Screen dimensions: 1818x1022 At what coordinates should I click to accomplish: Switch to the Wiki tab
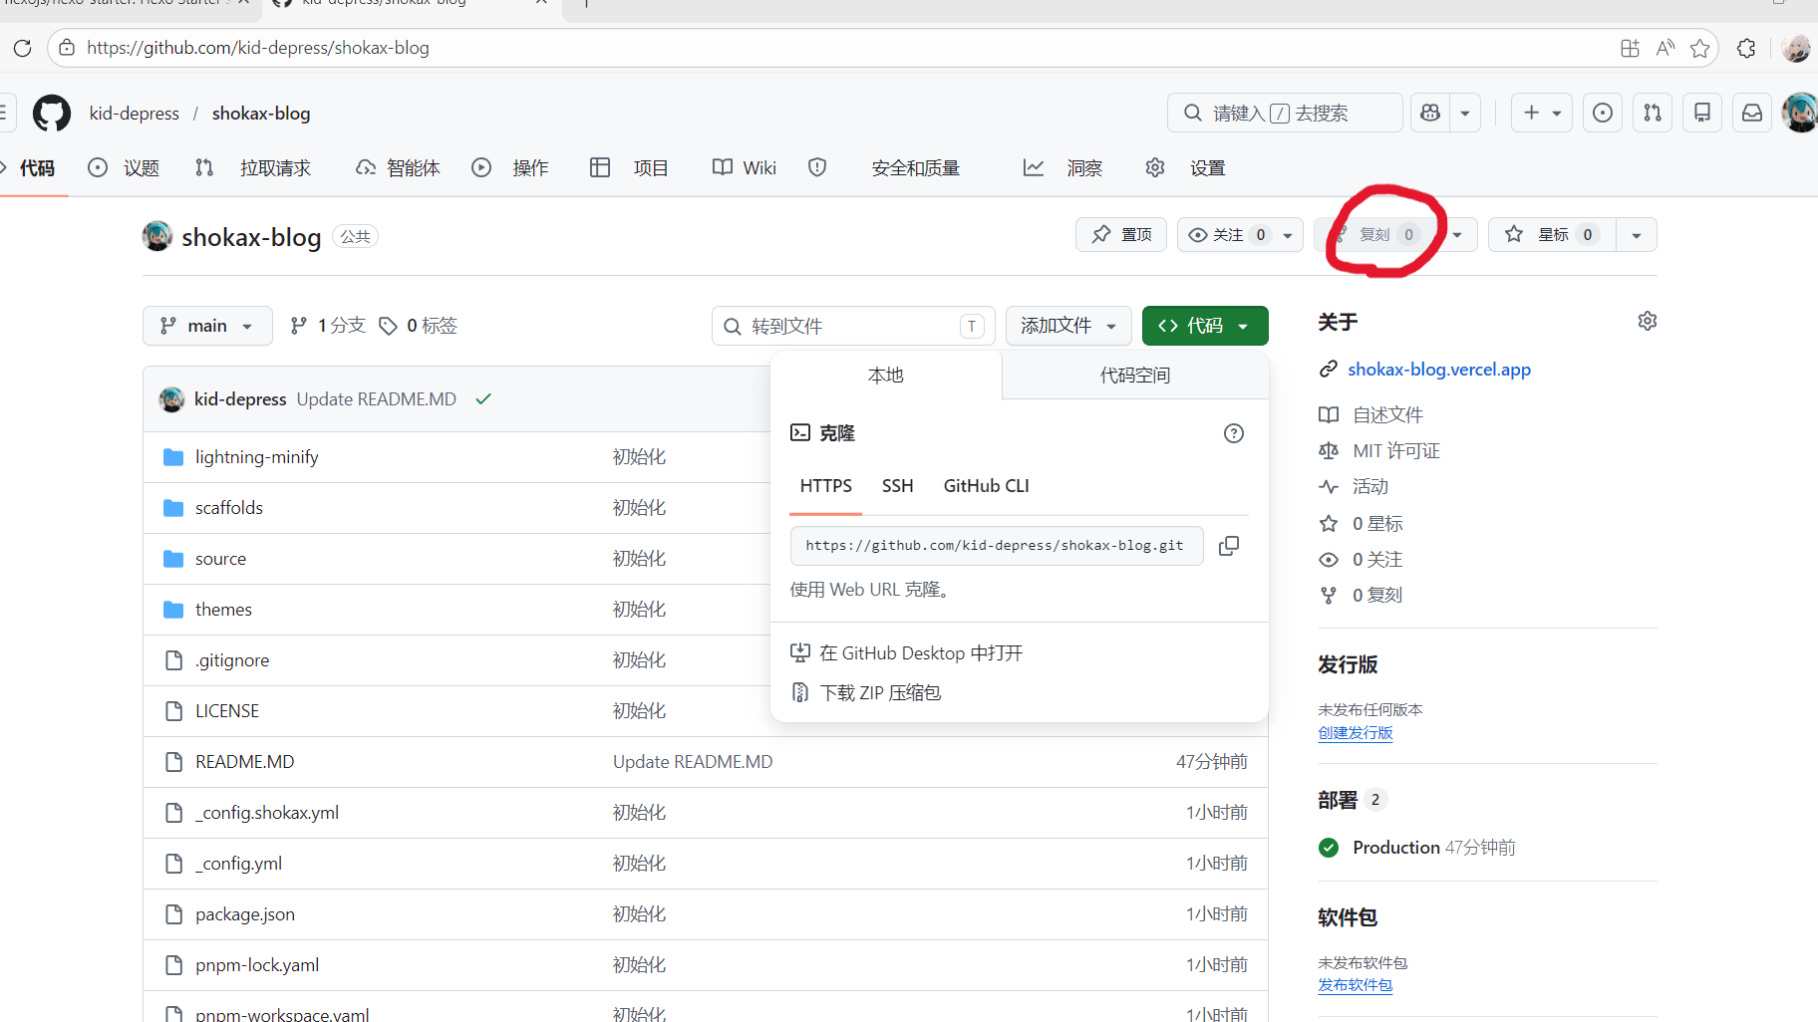tap(745, 168)
